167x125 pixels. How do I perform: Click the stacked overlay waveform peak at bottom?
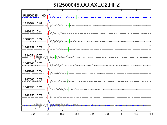click(49, 103)
